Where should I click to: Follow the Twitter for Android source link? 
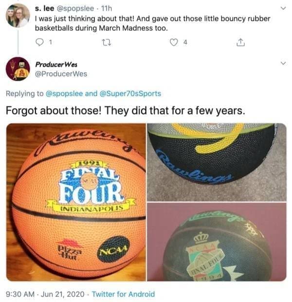pos(123,294)
